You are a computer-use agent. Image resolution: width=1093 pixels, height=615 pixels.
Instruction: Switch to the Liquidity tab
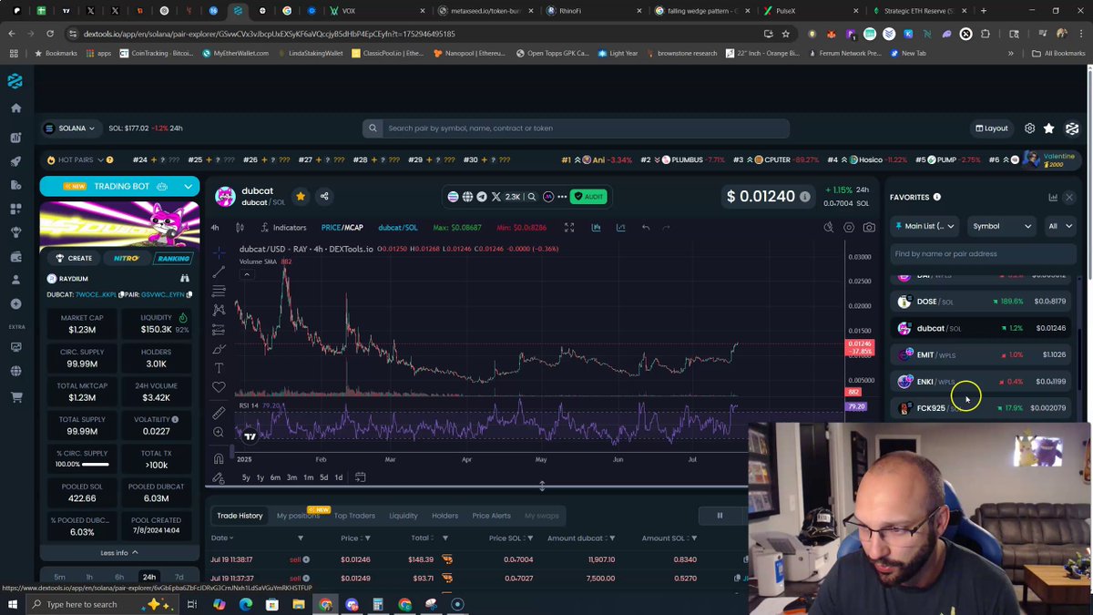click(403, 516)
